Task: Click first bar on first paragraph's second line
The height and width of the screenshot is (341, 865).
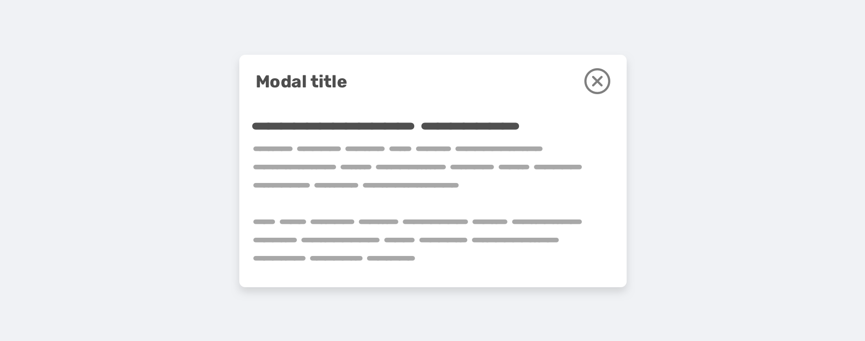Action: [295, 167]
